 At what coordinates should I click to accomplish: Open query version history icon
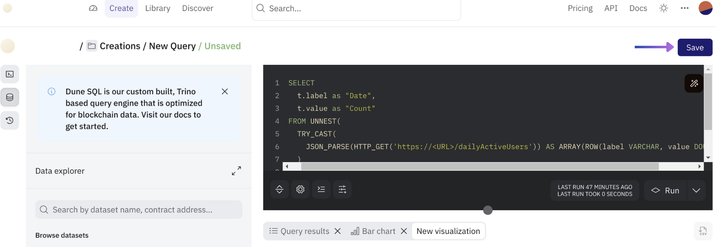coord(10,120)
